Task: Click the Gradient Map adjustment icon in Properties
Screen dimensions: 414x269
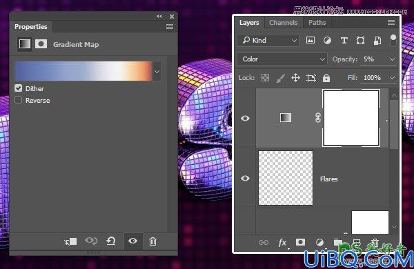Action: click(25, 44)
